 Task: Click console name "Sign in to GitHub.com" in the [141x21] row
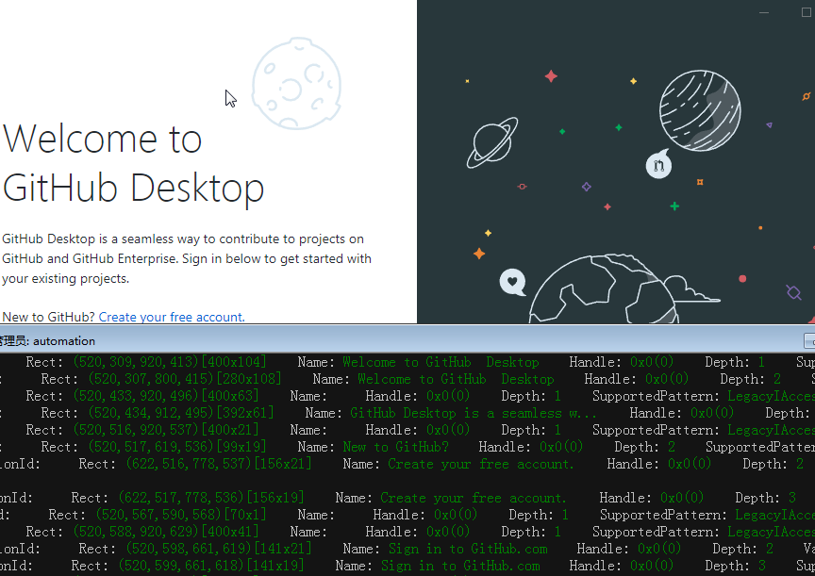click(468, 549)
